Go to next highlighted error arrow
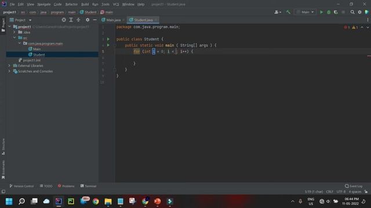 pyautogui.click(x=368, y=27)
